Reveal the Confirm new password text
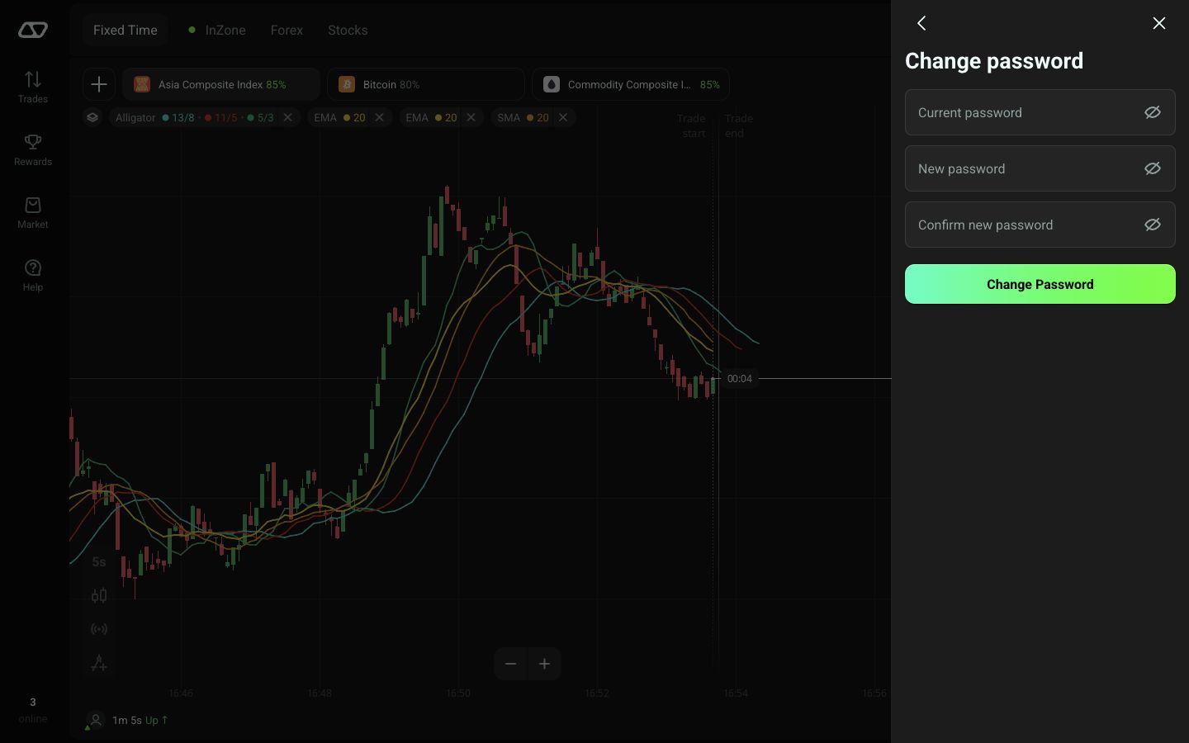 point(1153,225)
